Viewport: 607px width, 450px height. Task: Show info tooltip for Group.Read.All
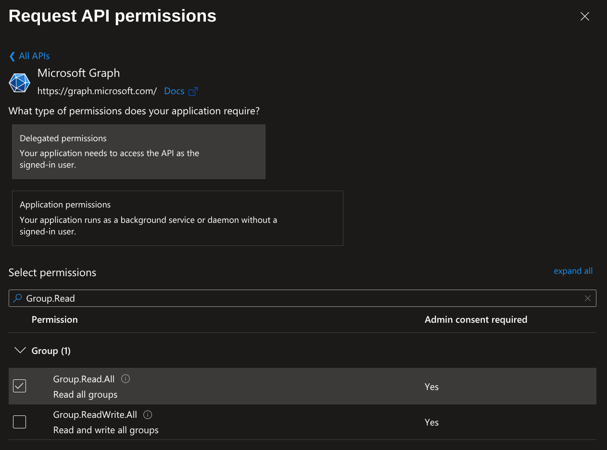(x=126, y=379)
